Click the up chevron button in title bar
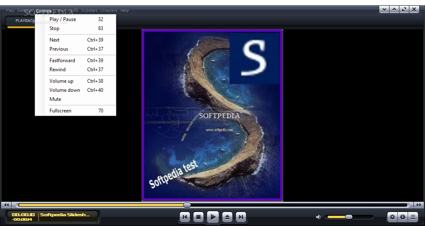This screenshot has width=425, height=226. click(x=394, y=10)
